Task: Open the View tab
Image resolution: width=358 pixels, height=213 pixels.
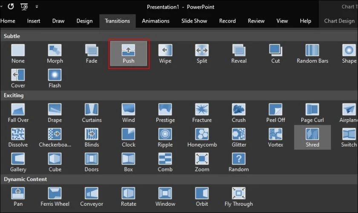Action: pyautogui.click(x=282, y=21)
